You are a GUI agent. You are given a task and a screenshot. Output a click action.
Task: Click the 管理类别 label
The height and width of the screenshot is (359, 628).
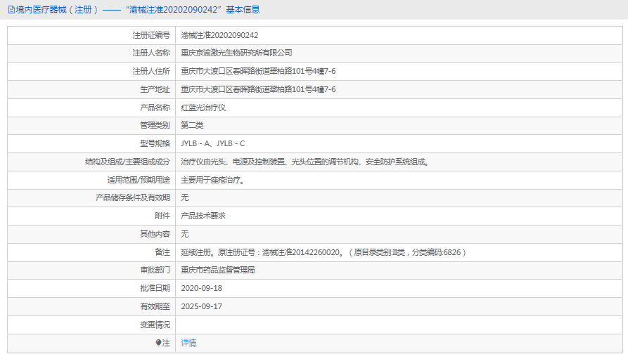[x=155, y=125]
